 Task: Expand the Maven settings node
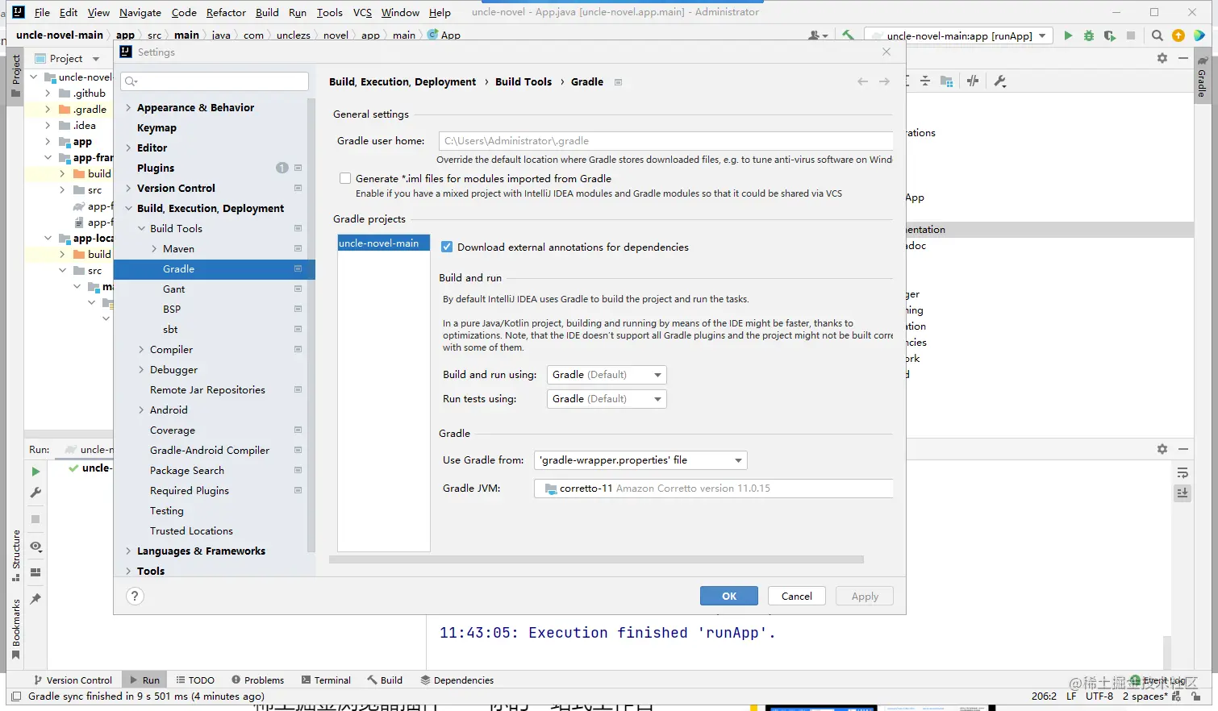coord(154,248)
